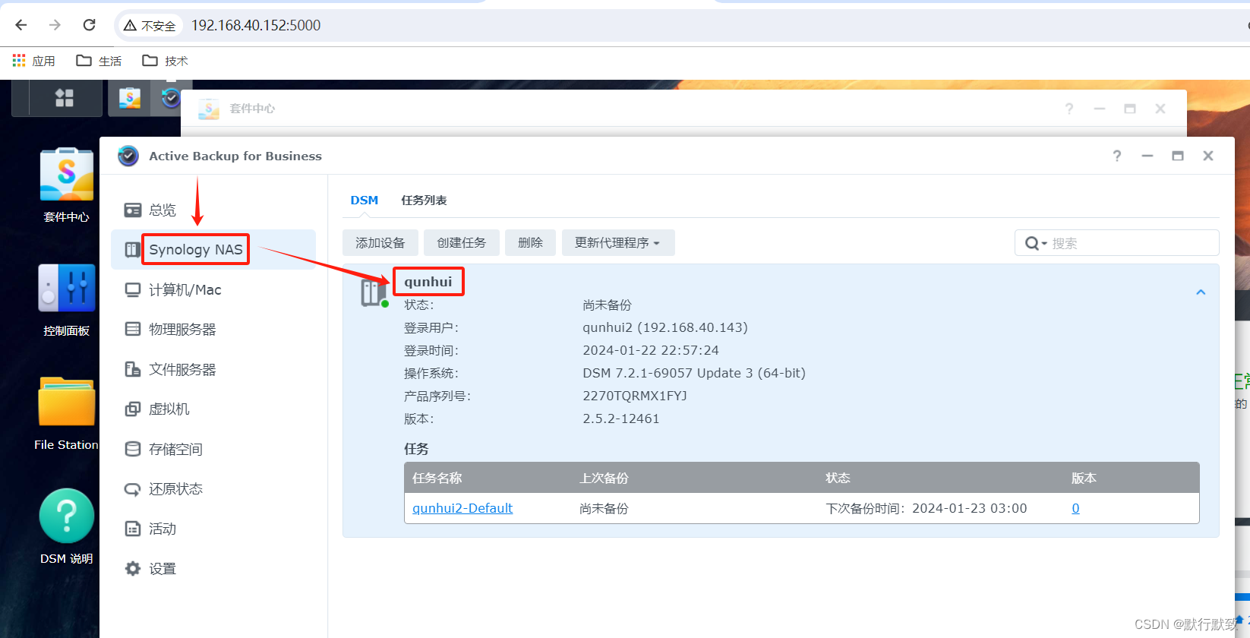Click the 创建任务 button
1250x638 pixels.
(462, 242)
